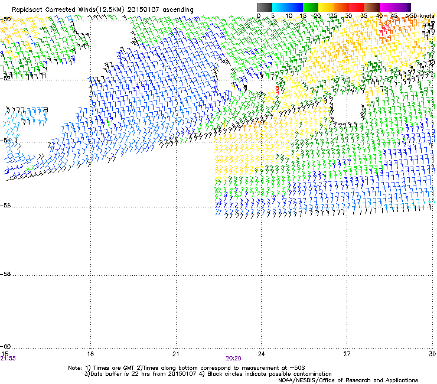Click the purple '21:55' time stamp
Screen dimensions: 437x384
tap(8, 359)
